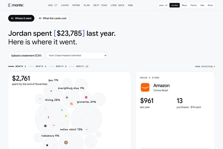Jump to MONTH 1 on the timeline

pos(17,66)
